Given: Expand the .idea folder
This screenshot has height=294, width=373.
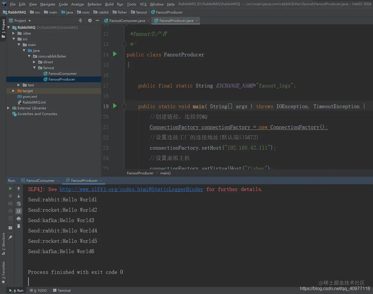Looking at the screenshot, I should pyautogui.click(x=14, y=33).
